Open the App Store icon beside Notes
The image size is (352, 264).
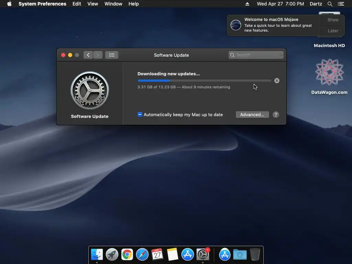click(187, 254)
